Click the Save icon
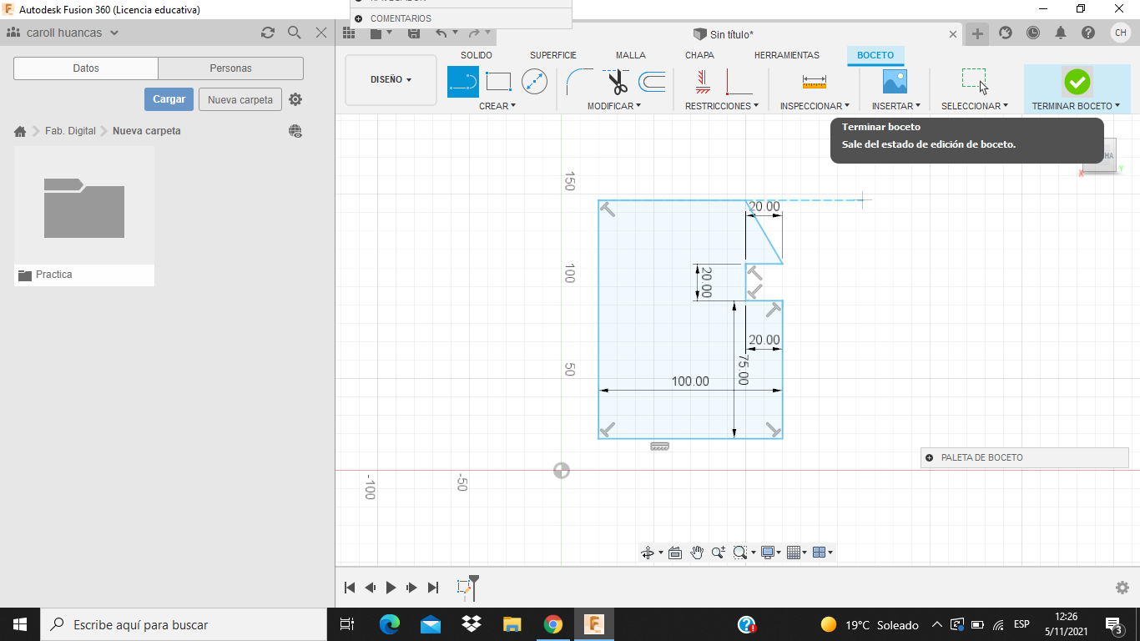Screen dimensions: 1140x641 point(414,33)
